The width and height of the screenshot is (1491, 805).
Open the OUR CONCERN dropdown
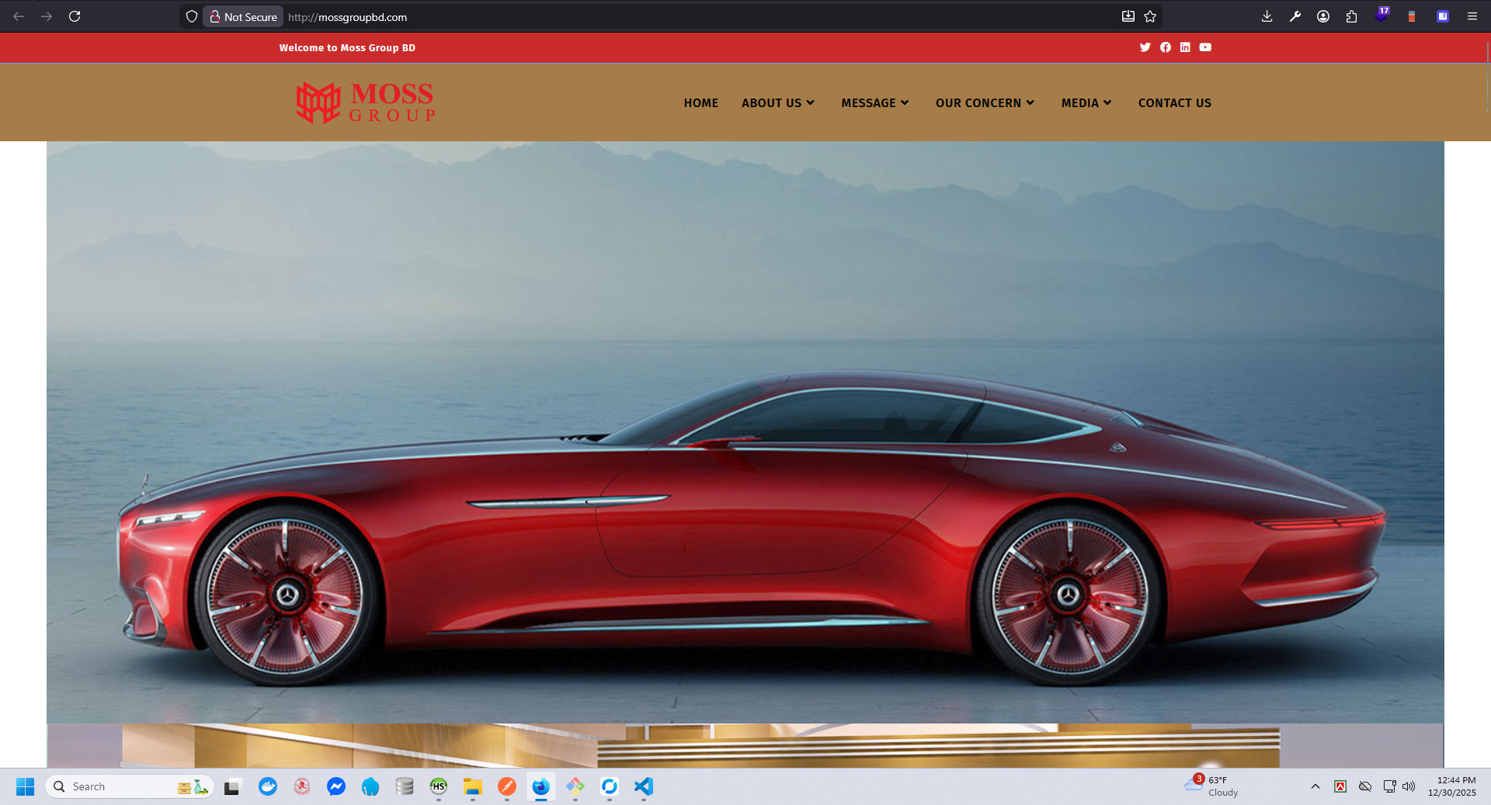(x=985, y=102)
